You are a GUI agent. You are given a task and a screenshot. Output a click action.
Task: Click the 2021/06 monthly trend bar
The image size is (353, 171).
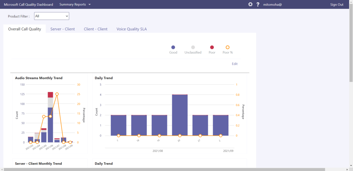[x=50, y=117]
